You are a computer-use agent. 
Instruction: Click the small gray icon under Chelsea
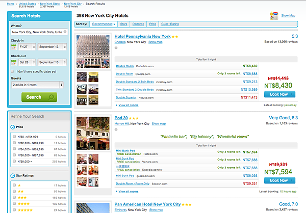click(x=116, y=48)
